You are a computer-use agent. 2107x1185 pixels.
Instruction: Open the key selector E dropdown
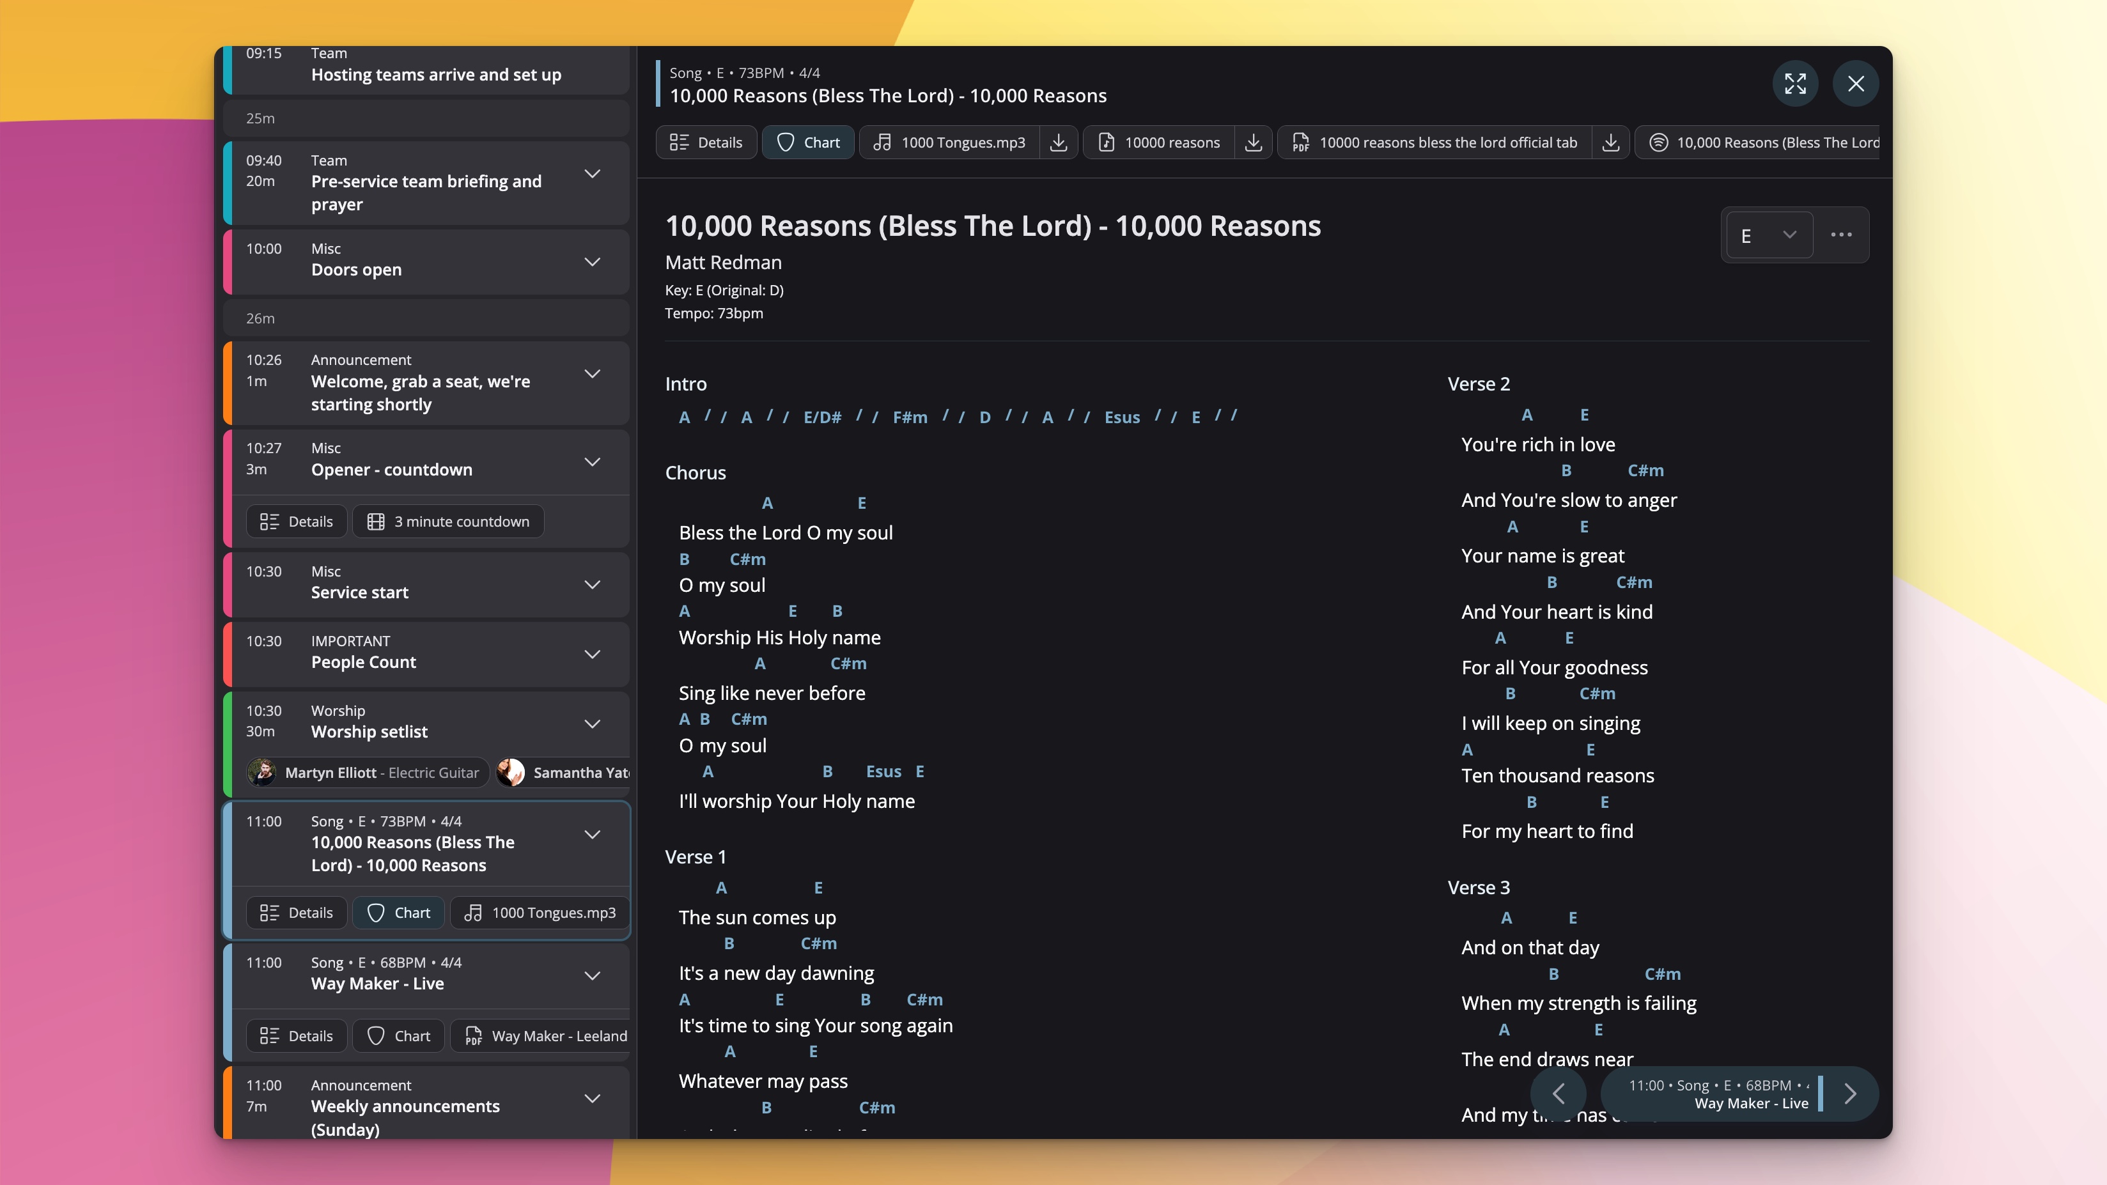[x=1769, y=235]
